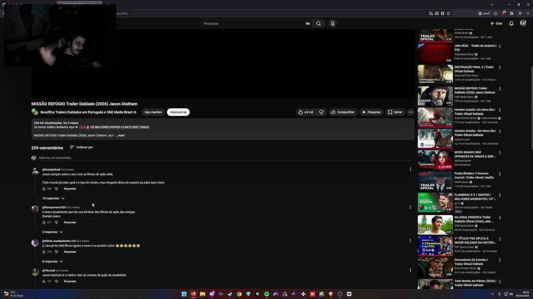Screen dimensions: 533x299
Task: Click the magnifier search button
Action: (x=319, y=24)
